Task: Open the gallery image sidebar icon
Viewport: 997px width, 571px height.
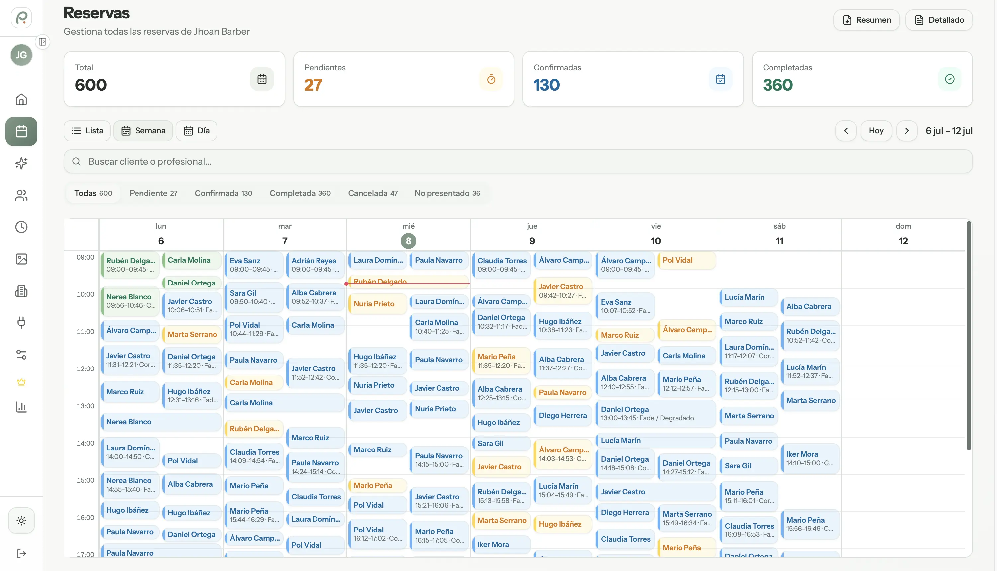Action: pos(21,259)
